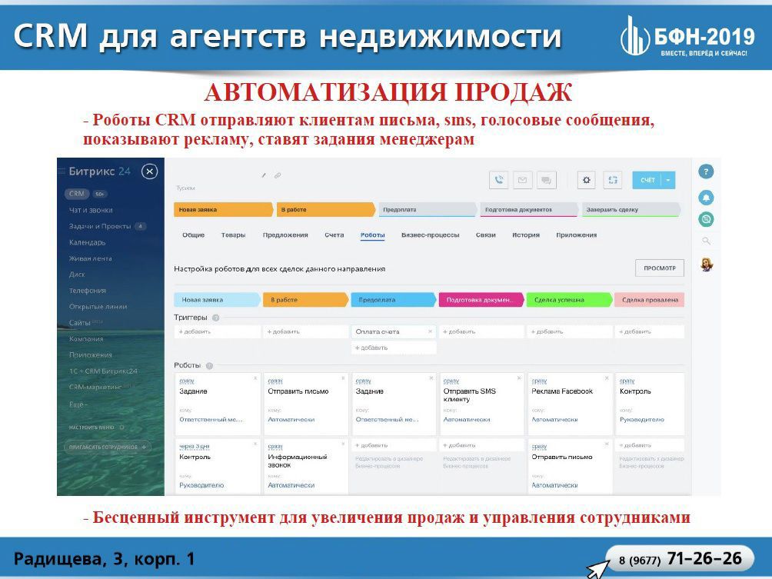Click the chat message icon button

[546, 180]
